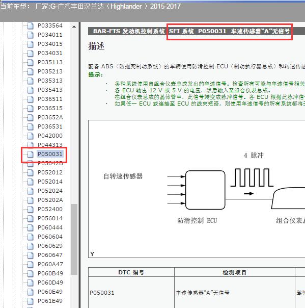305x308 pixels.
Task: Select tree item P052014
Action: [50, 182]
